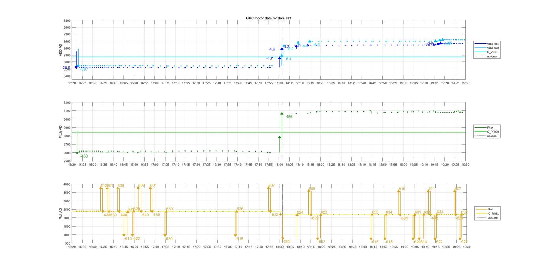Click the "-4.7" VBD data label
553x273 pixels.
tap(269, 58)
